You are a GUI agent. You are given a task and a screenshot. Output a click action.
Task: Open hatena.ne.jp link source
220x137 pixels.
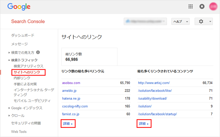coord(71,98)
